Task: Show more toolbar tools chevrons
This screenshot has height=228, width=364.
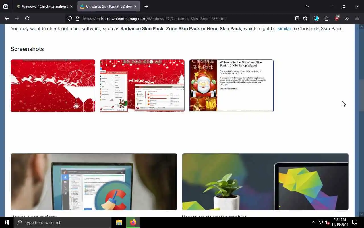Action: click(x=347, y=18)
